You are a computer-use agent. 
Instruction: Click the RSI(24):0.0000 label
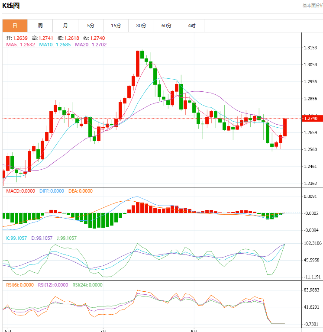(87, 285)
